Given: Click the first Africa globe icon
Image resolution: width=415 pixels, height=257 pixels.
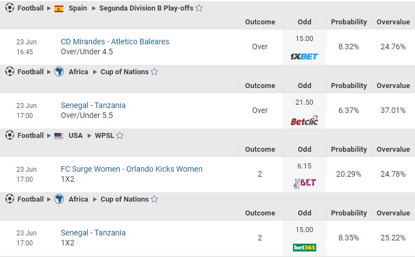Looking at the screenshot, I should 59,72.
